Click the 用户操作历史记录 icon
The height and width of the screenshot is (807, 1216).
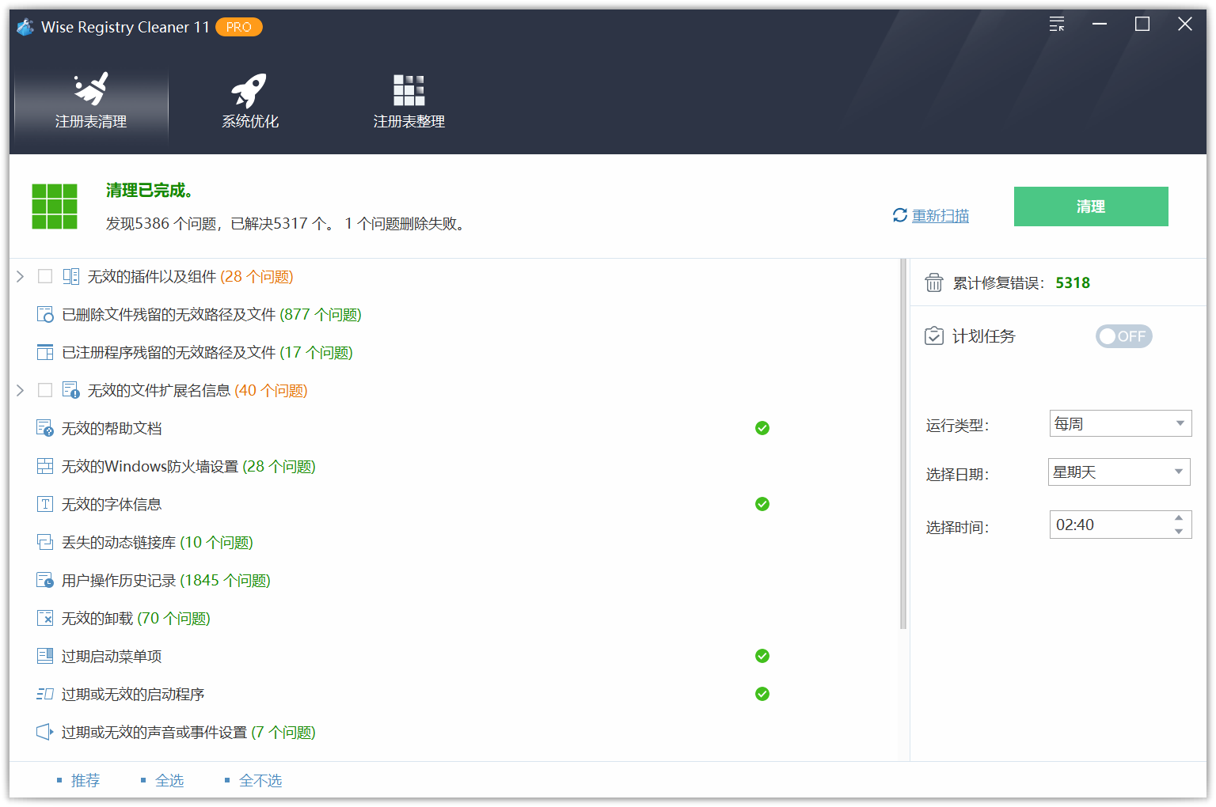click(x=45, y=580)
